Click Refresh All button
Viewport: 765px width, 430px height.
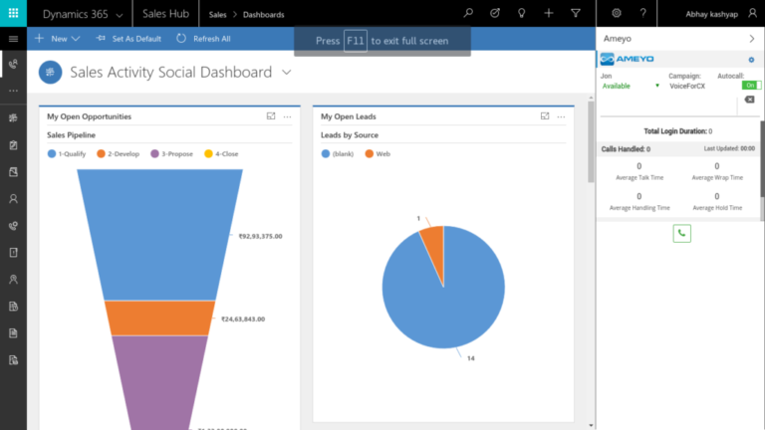(x=203, y=39)
